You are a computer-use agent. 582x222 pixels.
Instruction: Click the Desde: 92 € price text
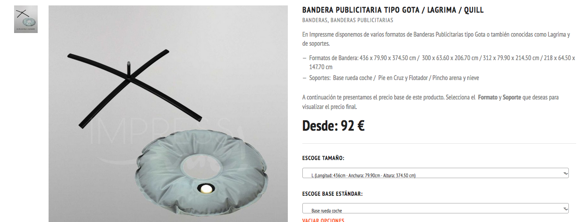[x=334, y=126]
